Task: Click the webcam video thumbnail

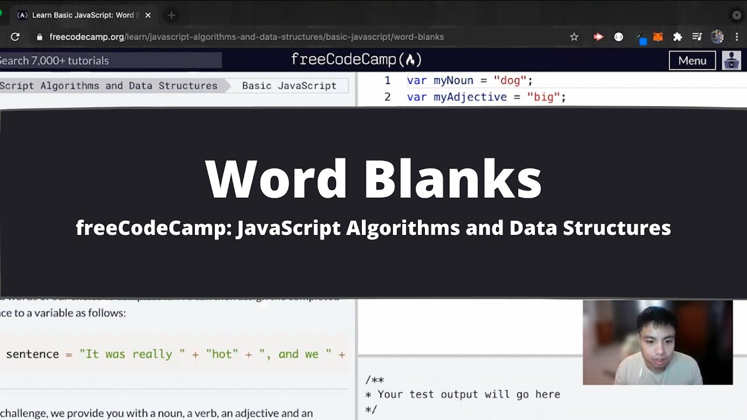Action: pos(658,342)
